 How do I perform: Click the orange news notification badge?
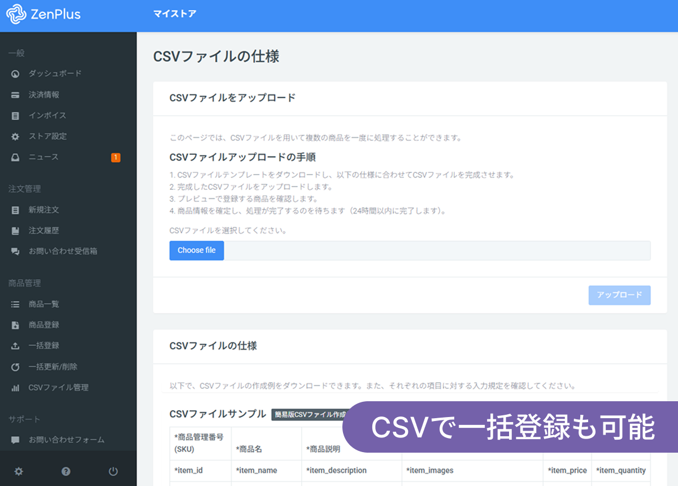click(x=115, y=158)
